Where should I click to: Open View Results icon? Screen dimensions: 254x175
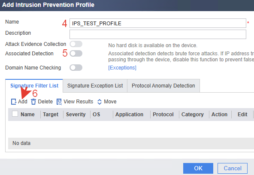(59, 102)
